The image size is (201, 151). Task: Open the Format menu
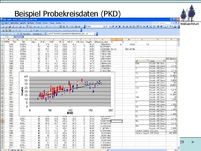[x=38, y=23]
